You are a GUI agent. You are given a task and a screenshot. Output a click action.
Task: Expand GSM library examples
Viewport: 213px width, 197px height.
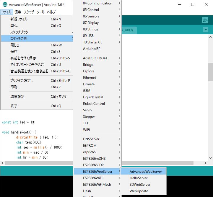click(97, 91)
